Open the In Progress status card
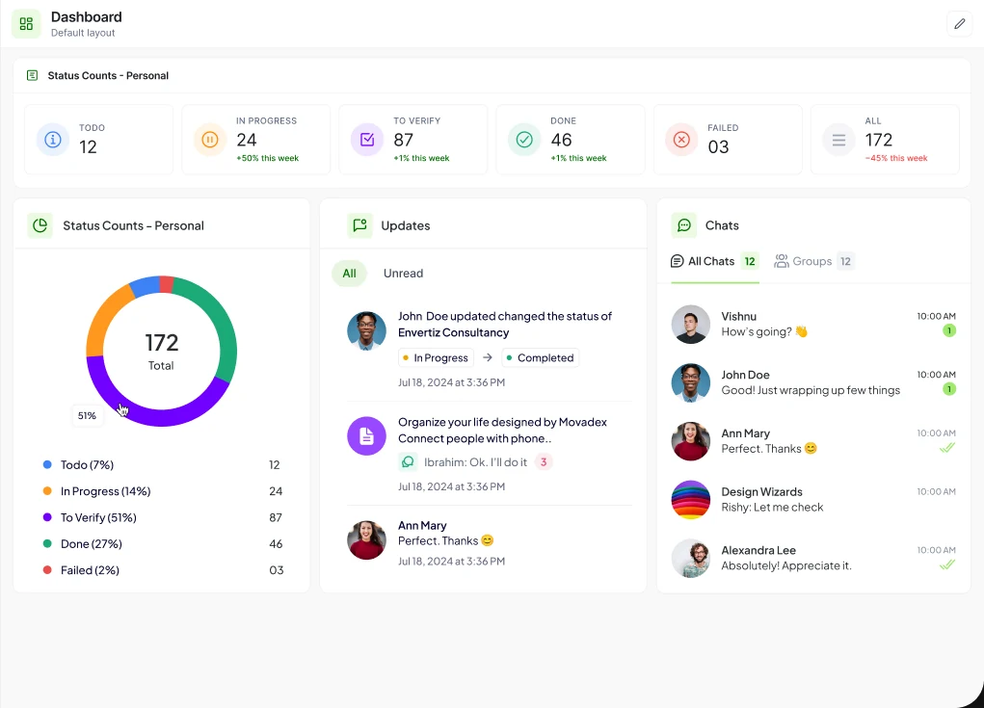This screenshot has height=708, width=984. click(x=256, y=140)
